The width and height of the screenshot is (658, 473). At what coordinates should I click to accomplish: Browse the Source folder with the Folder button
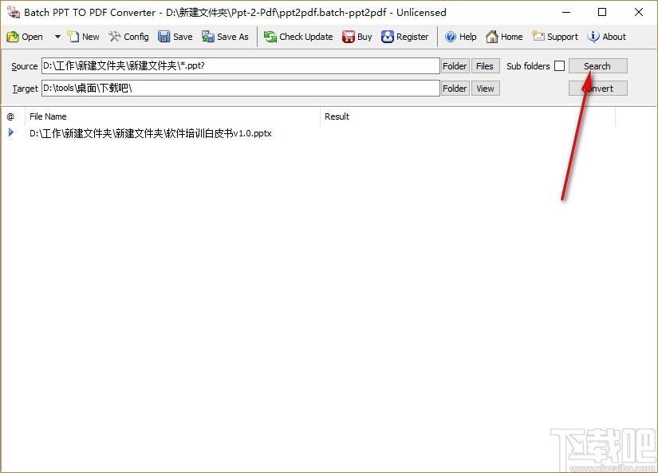(x=455, y=66)
